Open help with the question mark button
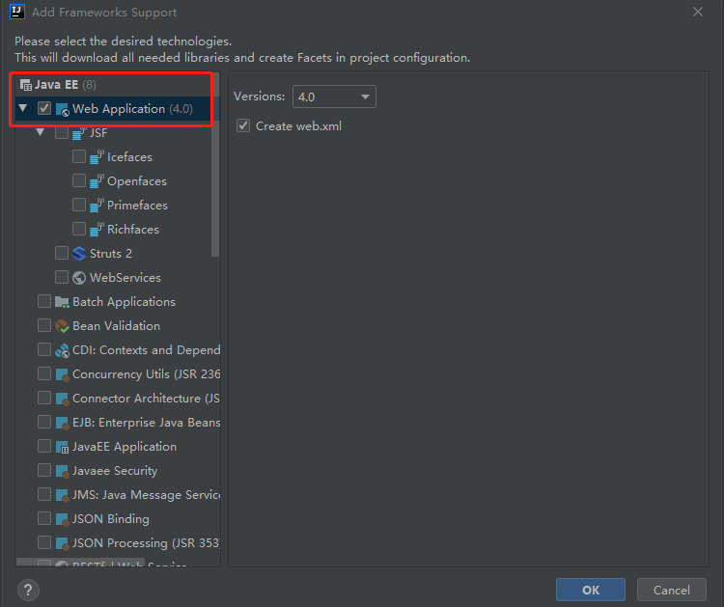Image resolution: width=724 pixels, height=607 pixels. 28,590
